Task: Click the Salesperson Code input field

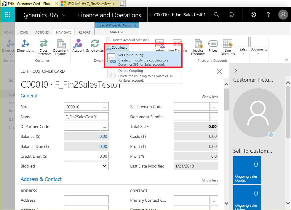Action: point(192,107)
